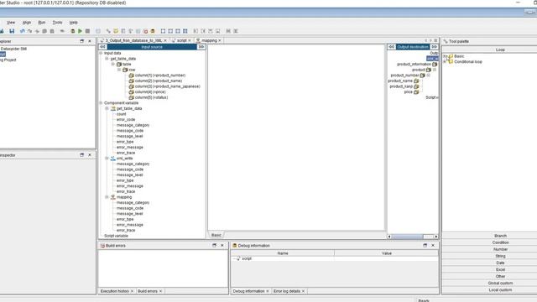Open the Branch palette category
This screenshot has height=302, width=537.
coord(500,236)
